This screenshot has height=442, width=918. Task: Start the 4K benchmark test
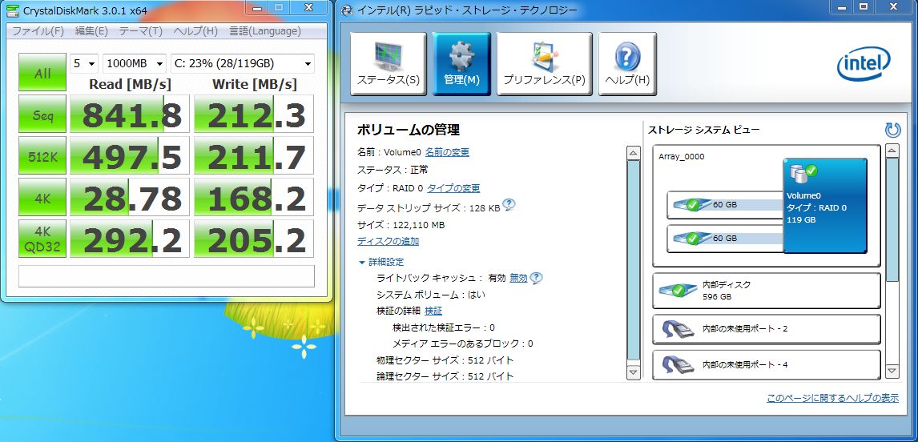(42, 197)
